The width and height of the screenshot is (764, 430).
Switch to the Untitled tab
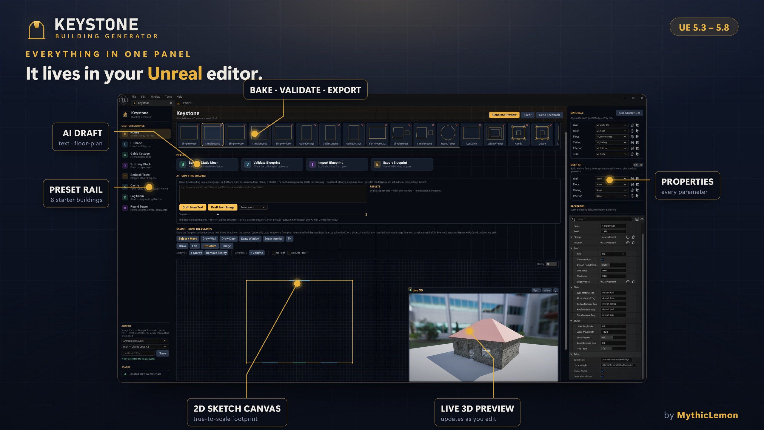click(x=187, y=103)
